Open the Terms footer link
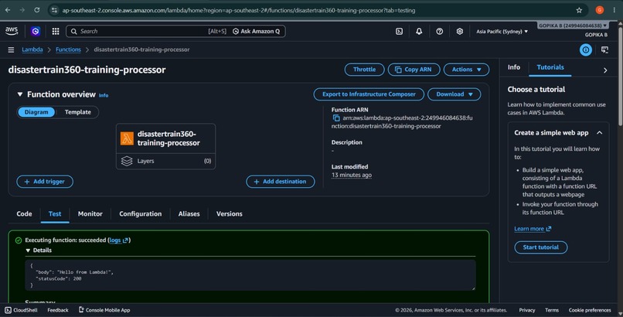Screen dimensions: 623x317 pos(551,310)
